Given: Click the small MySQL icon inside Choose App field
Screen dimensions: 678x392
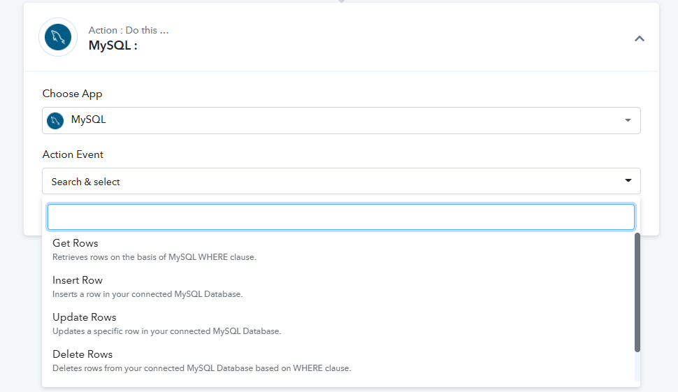Looking at the screenshot, I should point(55,121).
